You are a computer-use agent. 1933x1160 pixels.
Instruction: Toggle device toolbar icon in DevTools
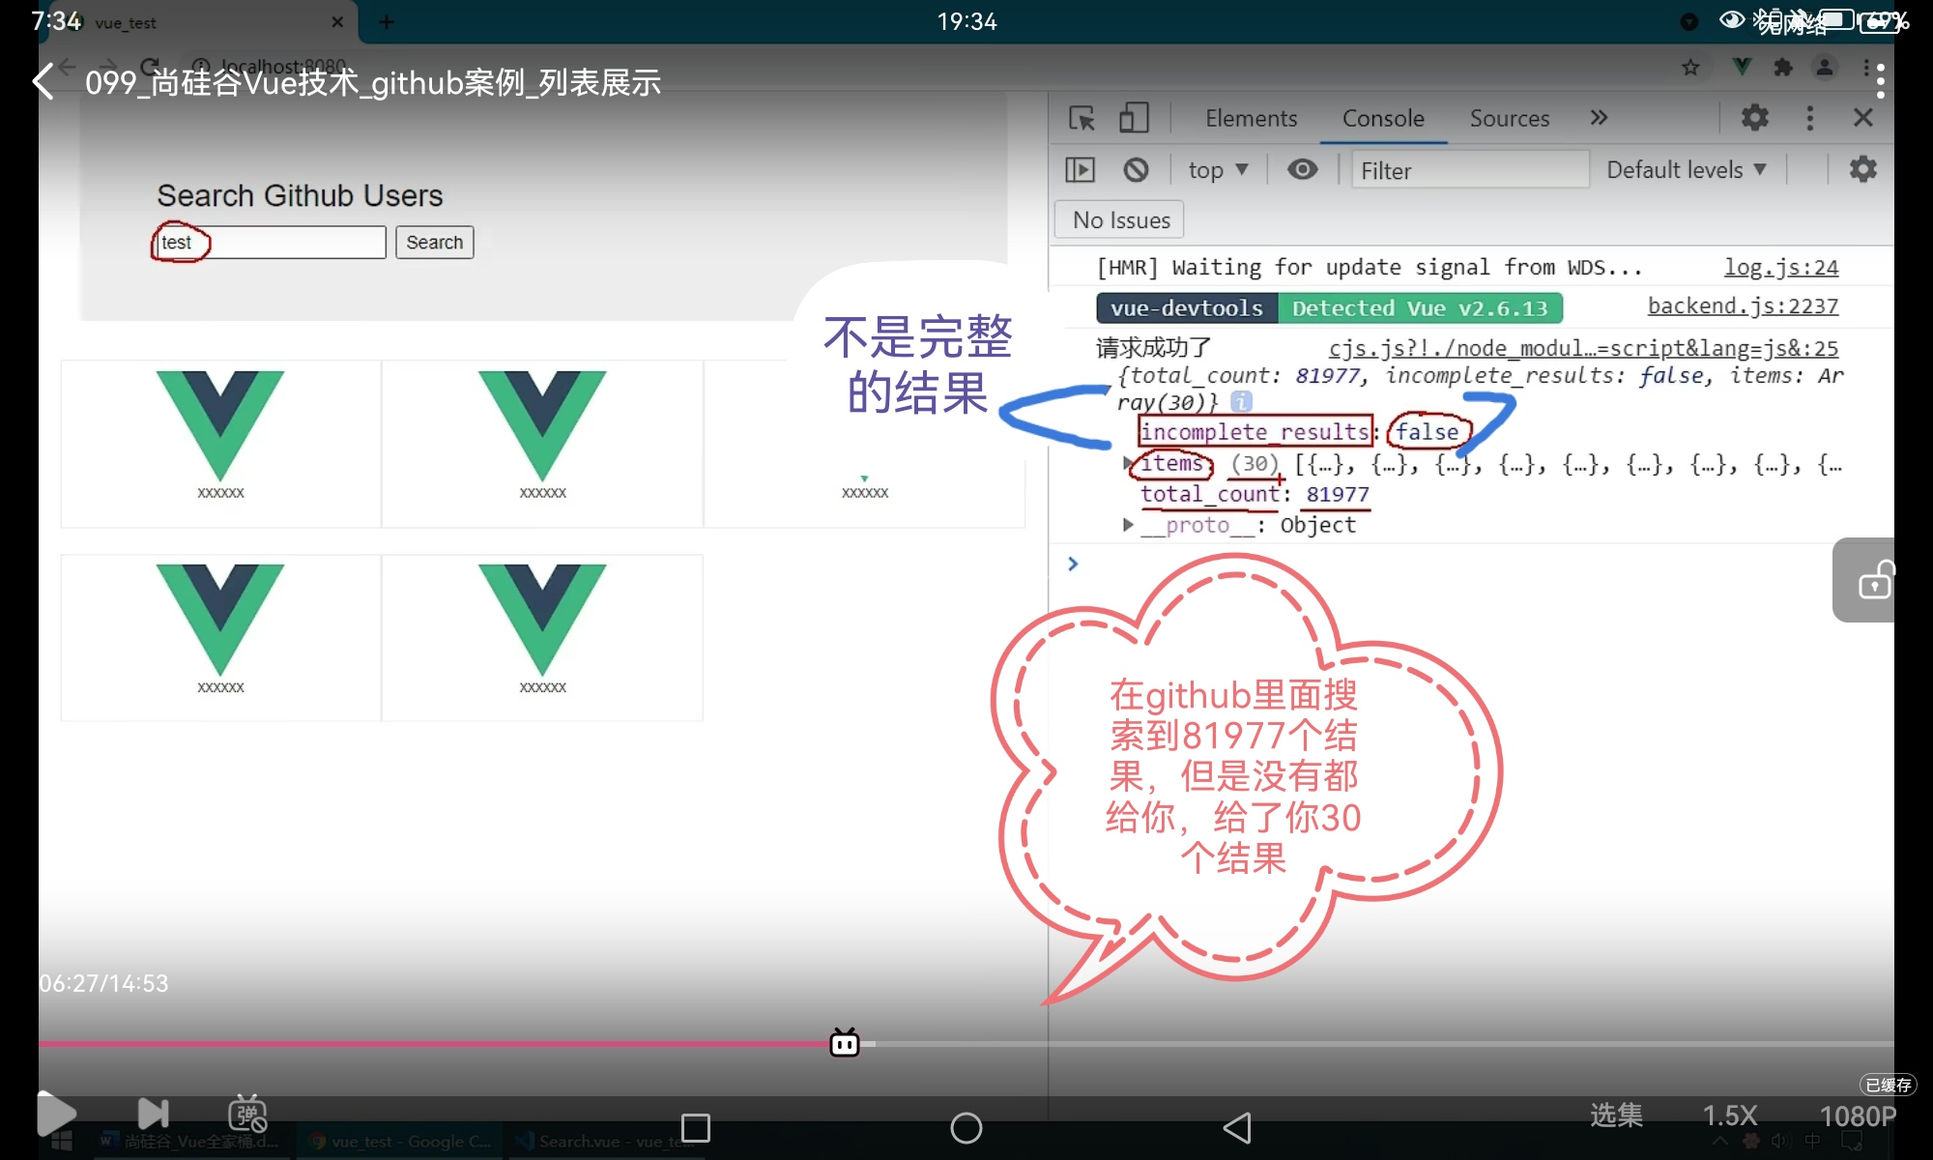click(1133, 118)
